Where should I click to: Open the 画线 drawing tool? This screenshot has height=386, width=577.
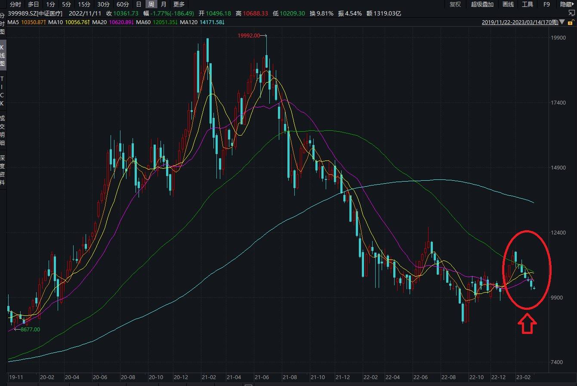(508, 4)
